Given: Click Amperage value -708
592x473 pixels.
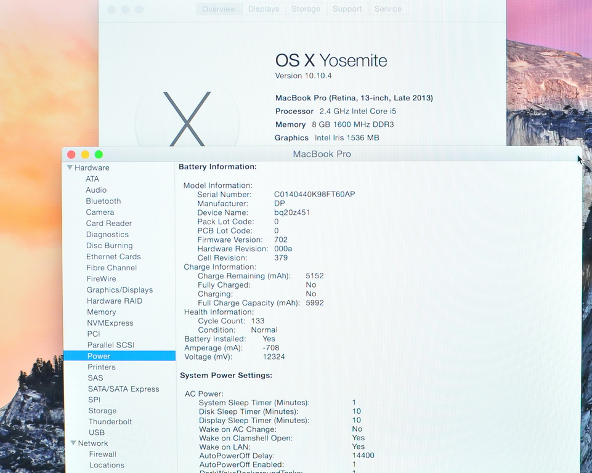Looking at the screenshot, I should click(270, 348).
